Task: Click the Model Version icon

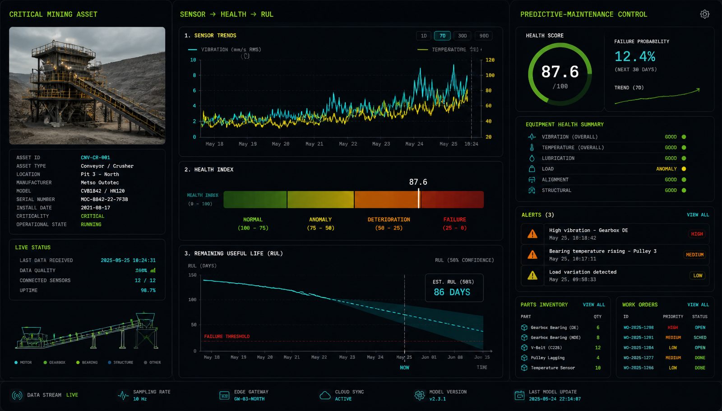Action: (420, 396)
